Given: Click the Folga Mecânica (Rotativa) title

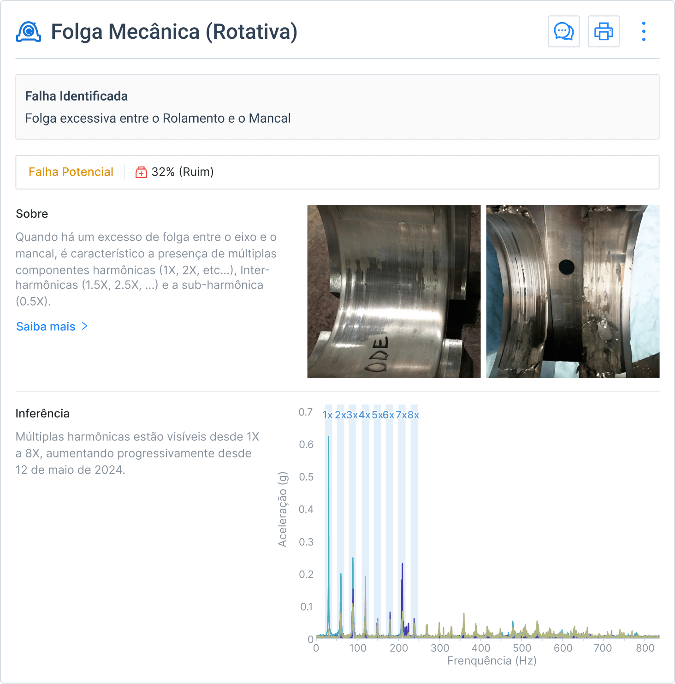Looking at the screenshot, I should point(174,32).
